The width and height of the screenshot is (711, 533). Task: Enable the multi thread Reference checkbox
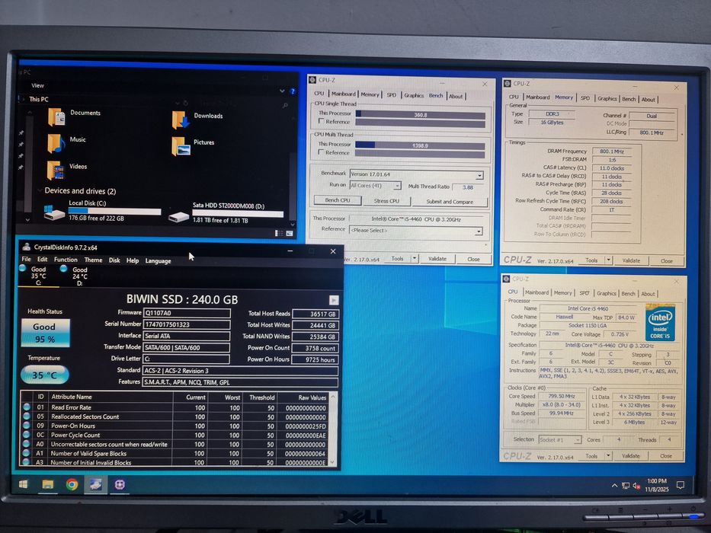(x=321, y=152)
